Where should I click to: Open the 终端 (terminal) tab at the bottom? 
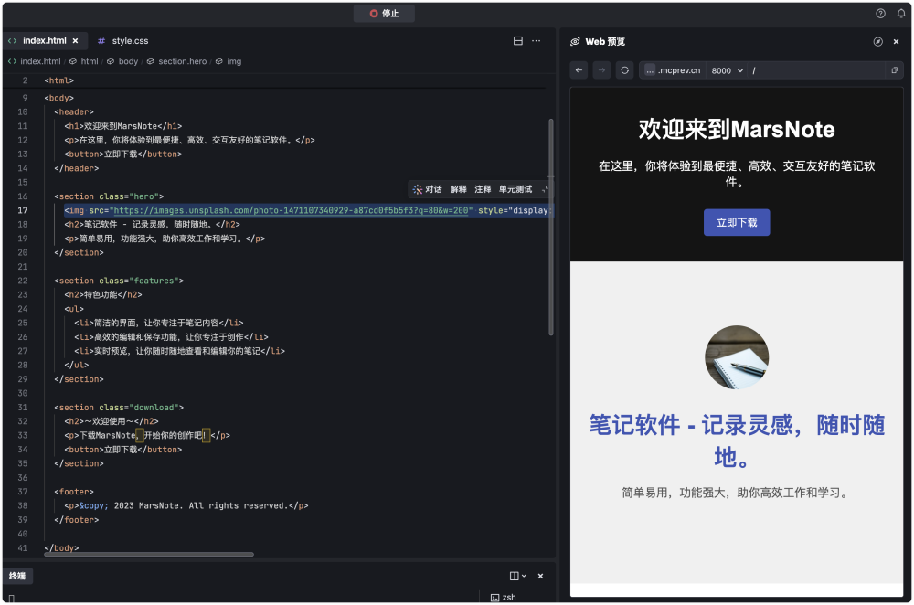[x=16, y=576]
